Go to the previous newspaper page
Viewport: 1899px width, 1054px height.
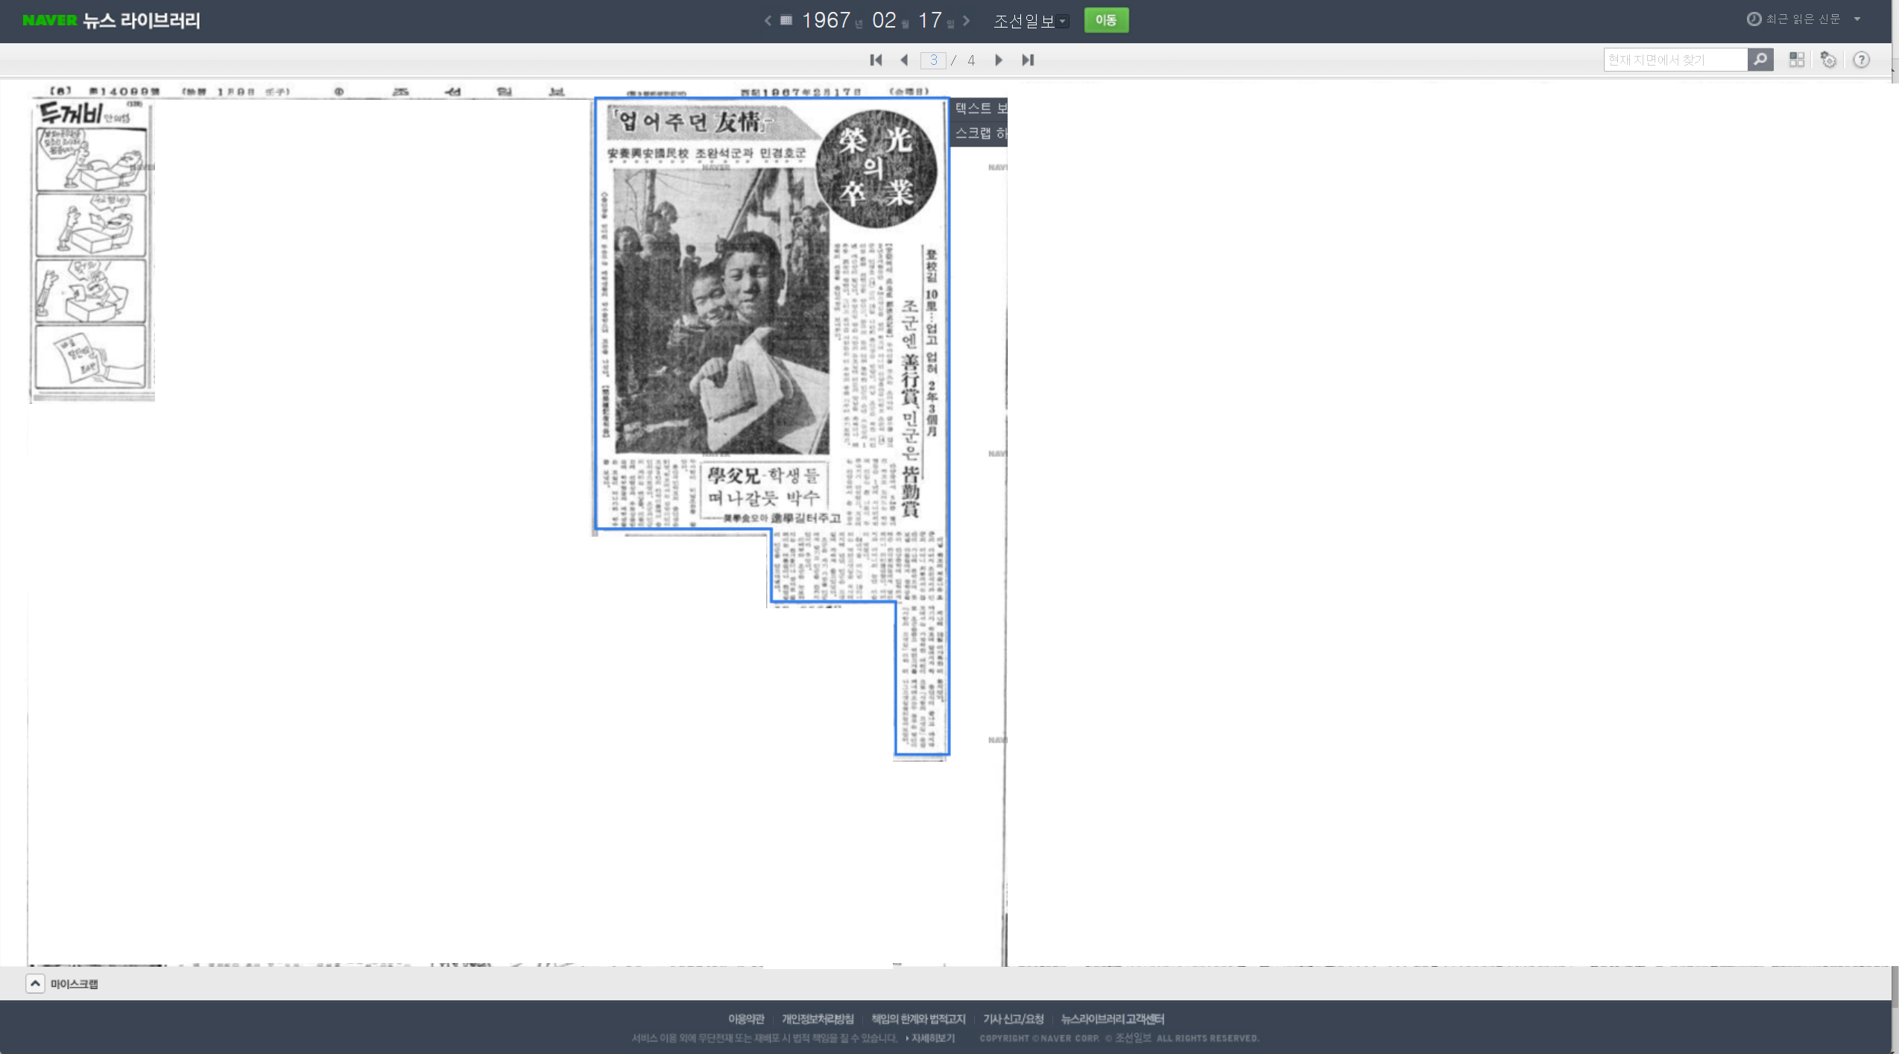point(904,60)
